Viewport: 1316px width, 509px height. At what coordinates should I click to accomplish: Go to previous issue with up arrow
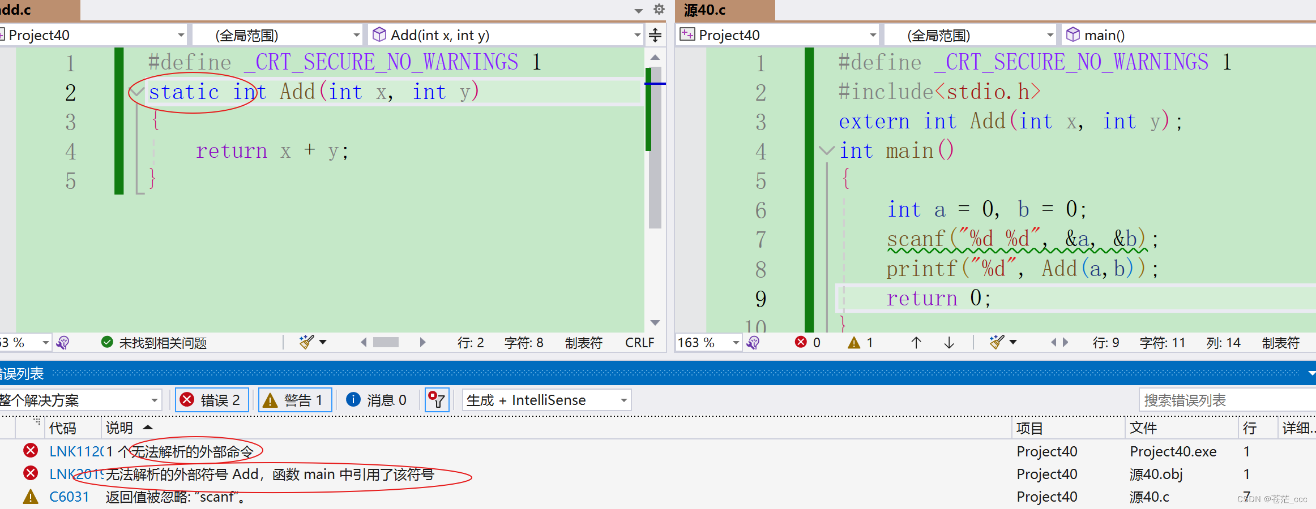tap(916, 342)
